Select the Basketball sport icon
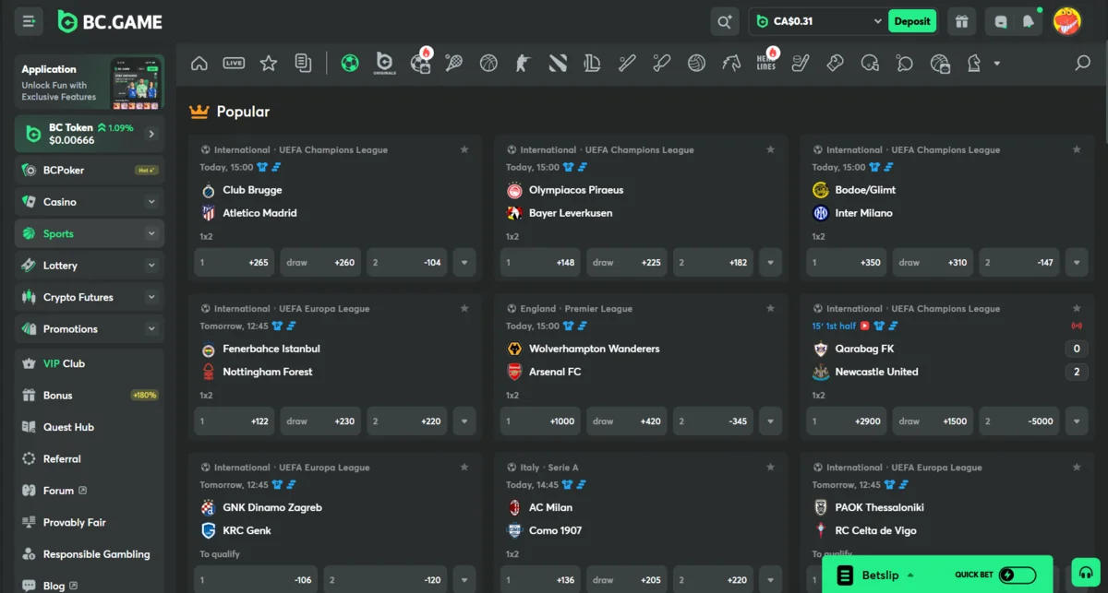This screenshot has height=593, width=1108. click(x=488, y=63)
